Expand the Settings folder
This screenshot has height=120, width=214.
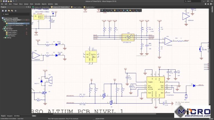(x=4, y=38)
